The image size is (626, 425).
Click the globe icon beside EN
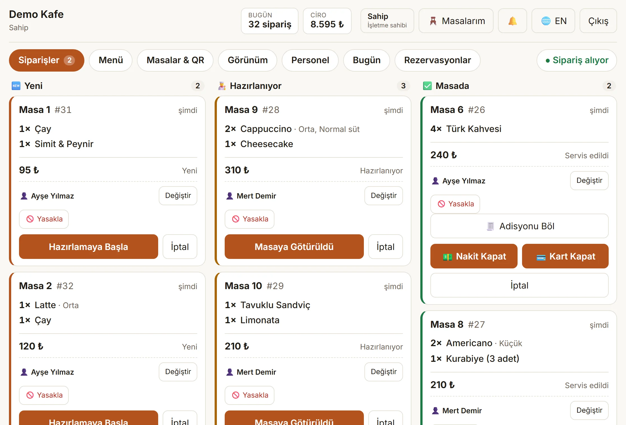(x=546, y=21)
